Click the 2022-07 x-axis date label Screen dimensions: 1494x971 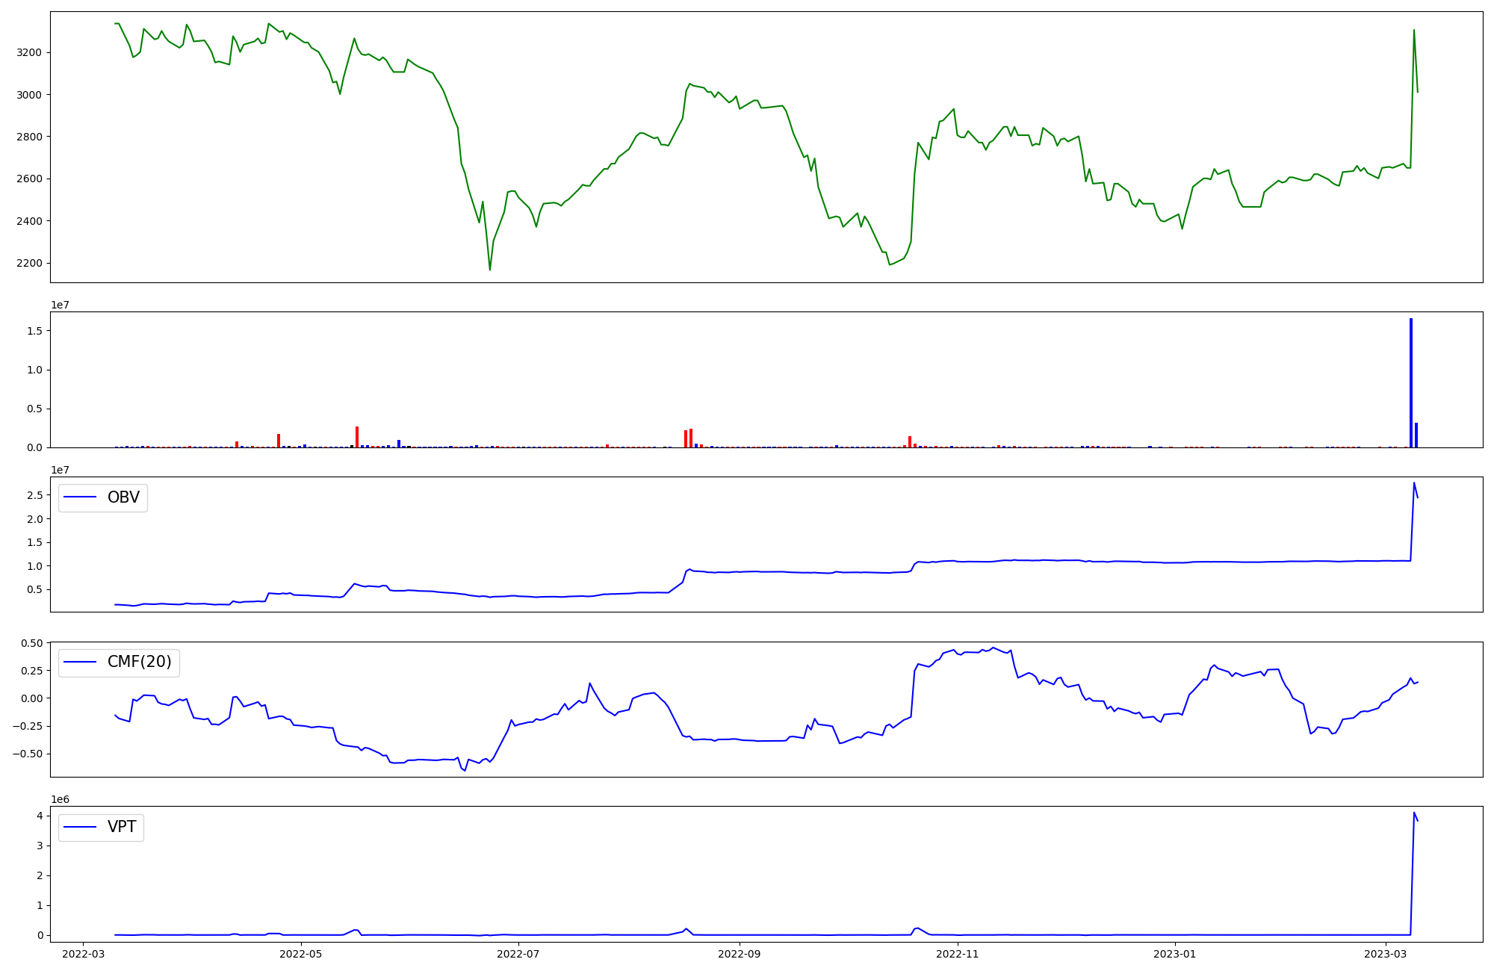pyautogui.click(x=518, y=954)
